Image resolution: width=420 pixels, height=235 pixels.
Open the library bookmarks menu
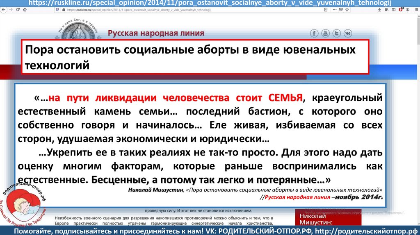(x=386, y=10)
